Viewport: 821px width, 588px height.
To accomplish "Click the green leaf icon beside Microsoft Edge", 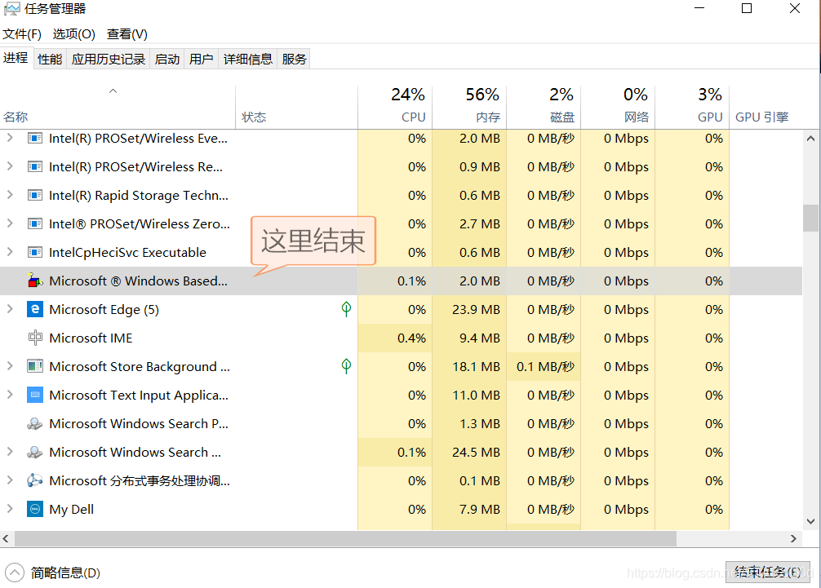I will pos(346,309).
